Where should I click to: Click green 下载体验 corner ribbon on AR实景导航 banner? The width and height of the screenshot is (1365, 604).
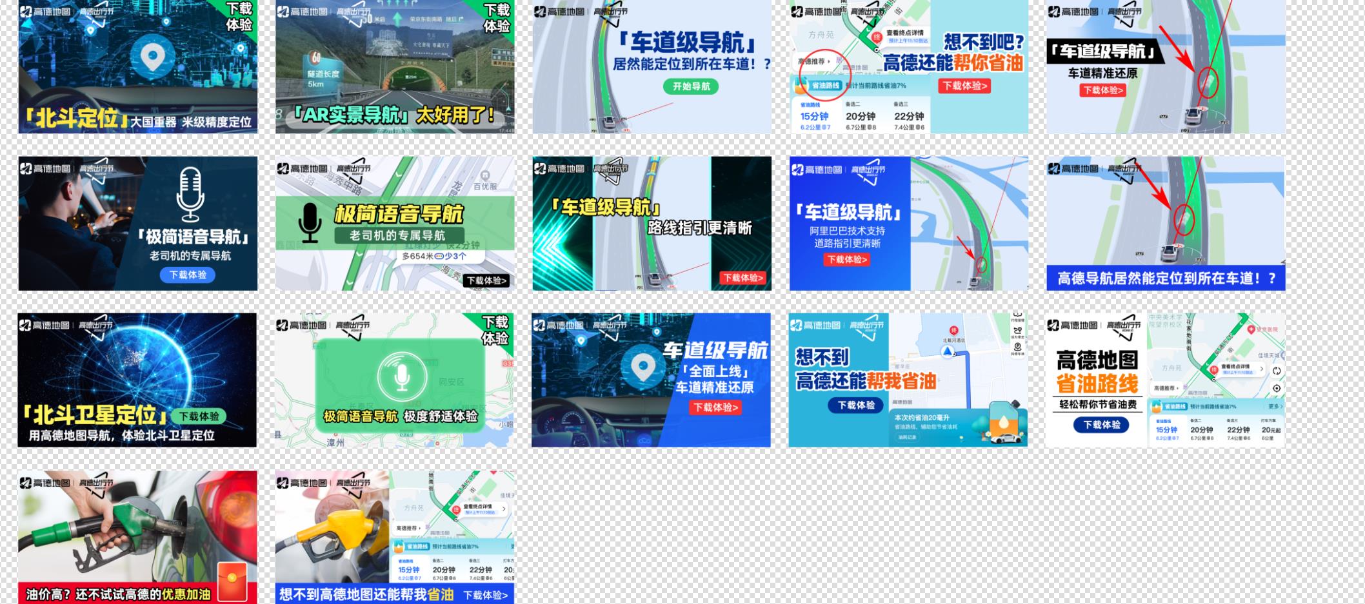[x=497, y=17]
